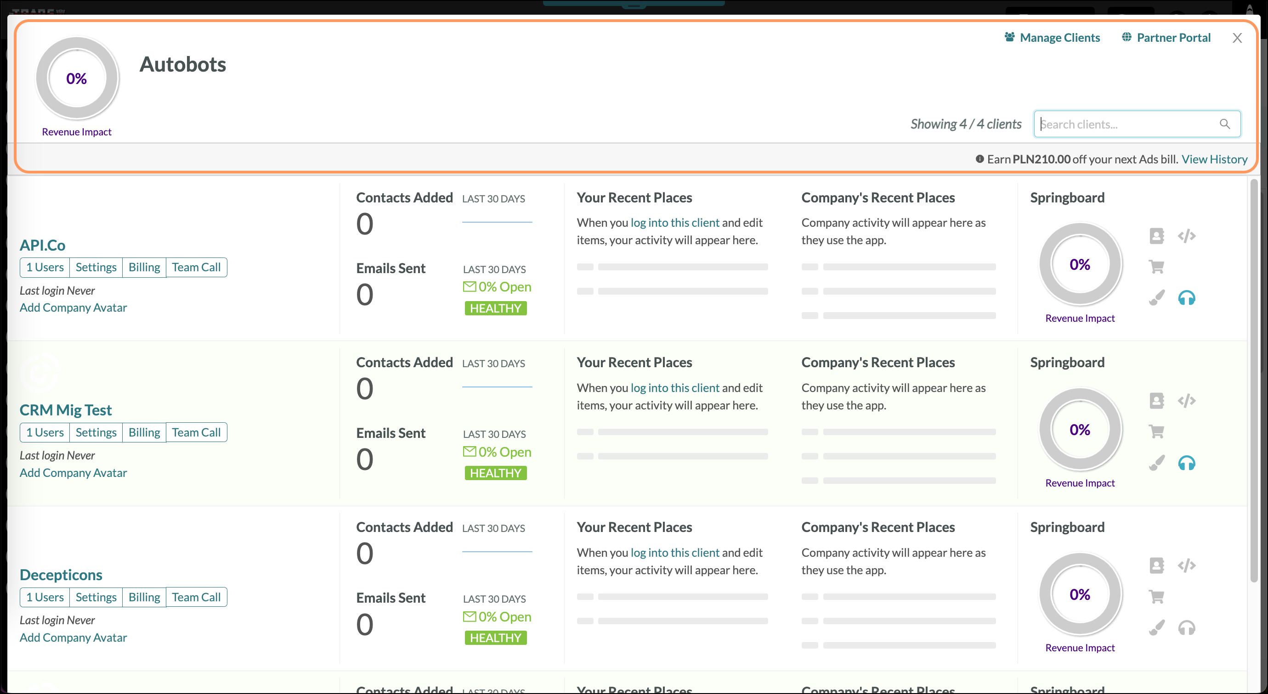Open the code embed icon for CRM Mig Test

pos(1186,401)
